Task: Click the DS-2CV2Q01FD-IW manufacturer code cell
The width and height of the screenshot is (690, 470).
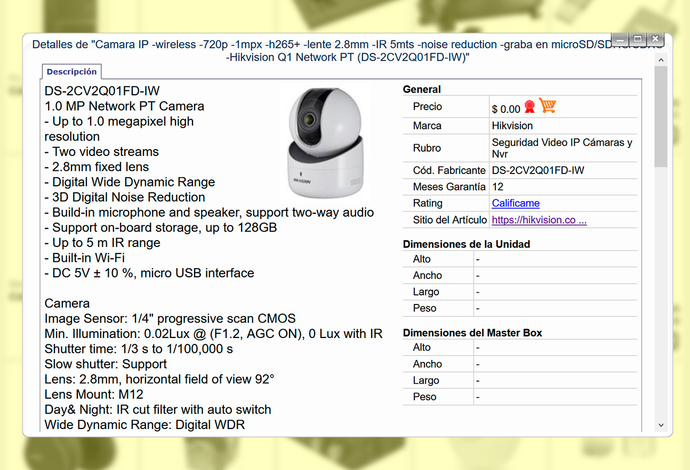Action: click(538, 170)
